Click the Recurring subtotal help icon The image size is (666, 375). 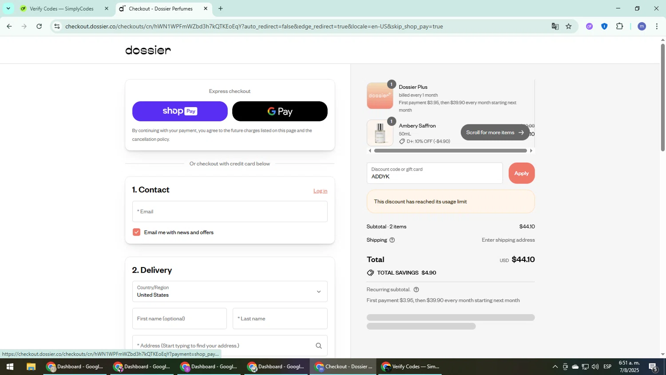pyautogui.click(x=416, y=290)
